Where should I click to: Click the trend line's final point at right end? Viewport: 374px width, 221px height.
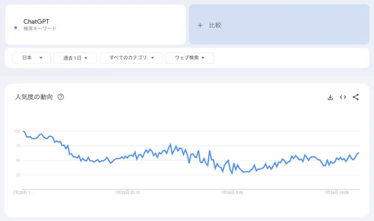358,153
